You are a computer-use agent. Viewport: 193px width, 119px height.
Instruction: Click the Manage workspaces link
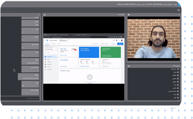tap(85, 66)
